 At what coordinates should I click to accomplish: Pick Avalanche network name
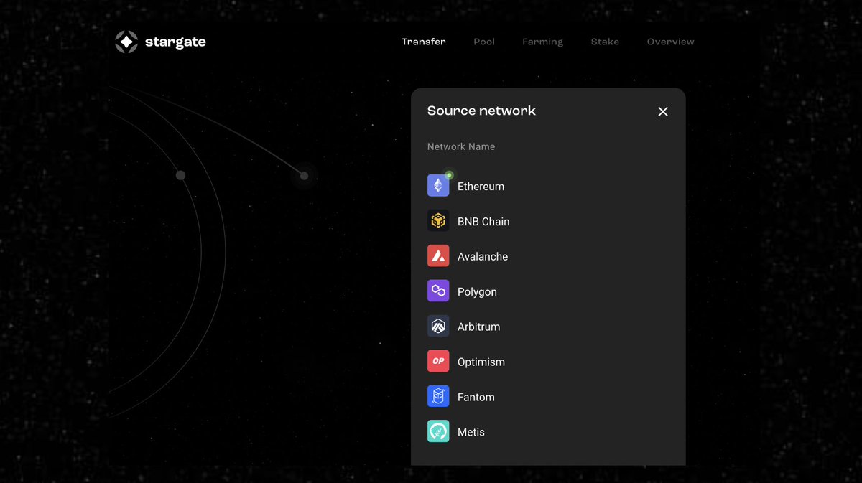[x=483, y=257]
